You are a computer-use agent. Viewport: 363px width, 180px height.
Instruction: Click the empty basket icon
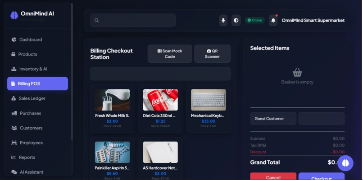tap(297, 72)
